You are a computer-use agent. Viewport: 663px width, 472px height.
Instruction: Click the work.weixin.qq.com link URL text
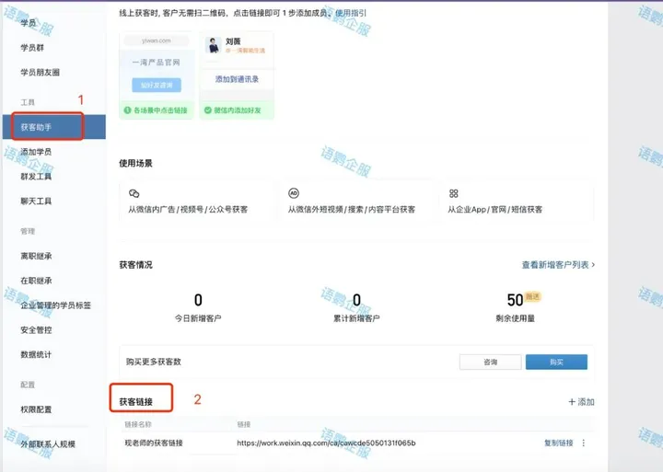[326, 443]
